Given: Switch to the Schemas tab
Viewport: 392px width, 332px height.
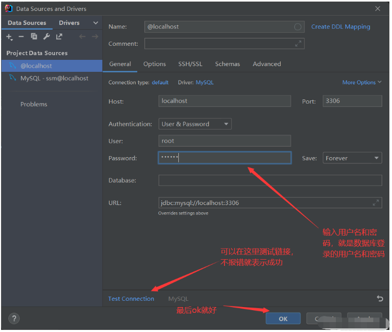Looking at the screenshot, I should tap(227, 64).
